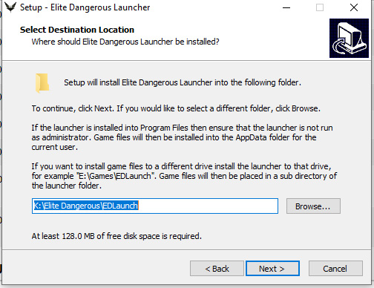Screen dimensions: 374x288
Task: Click the window title 'Setup - Elite Dangerous Launcher'
Action: pos(85,7)
